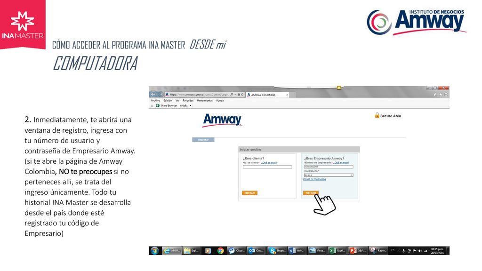Click the taskbar clock showing 06:15 p.m.
The image size is (482, 271).
[x=437, y=251]
